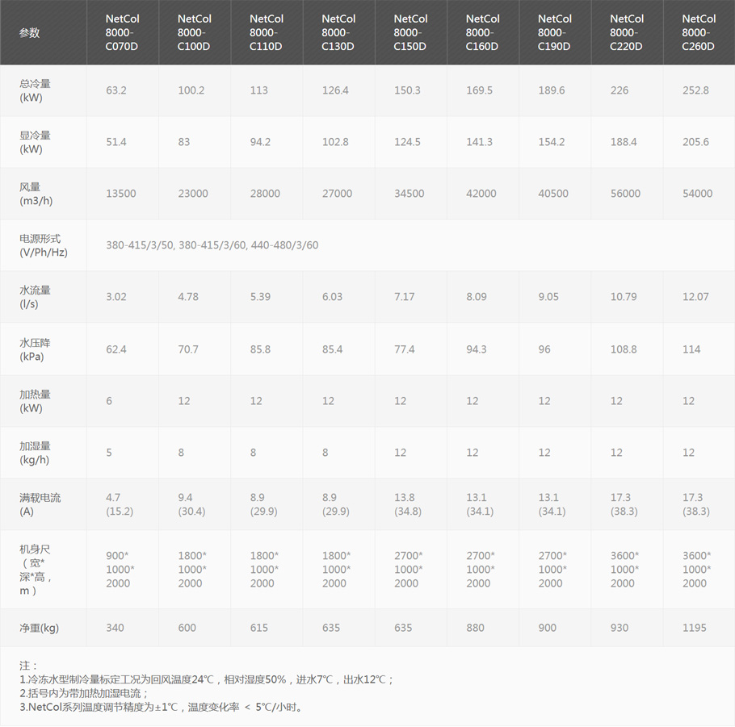Select pressure drop value 62.4

tap(116, 349)
